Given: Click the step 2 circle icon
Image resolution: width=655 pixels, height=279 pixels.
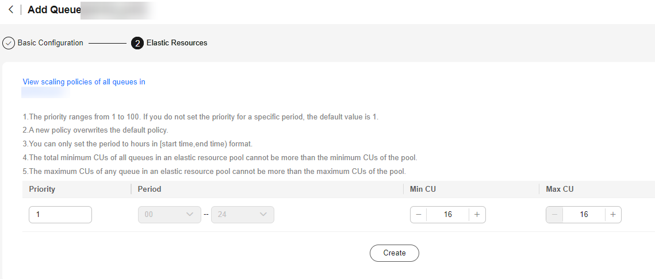Looking at the screenshot, I should point(137,43).
